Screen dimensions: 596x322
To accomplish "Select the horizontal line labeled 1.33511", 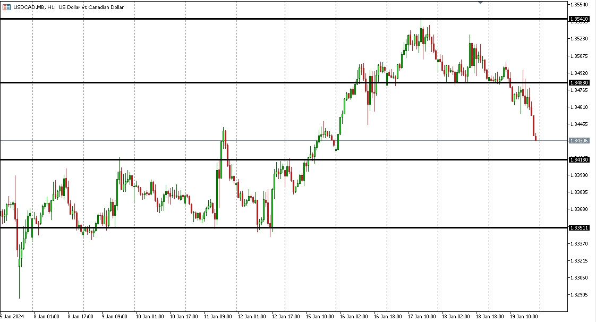I will click(284, 228).
